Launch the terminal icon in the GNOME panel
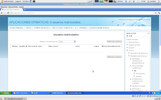Viewport: 161px width, 100px height. click(34, 1)
